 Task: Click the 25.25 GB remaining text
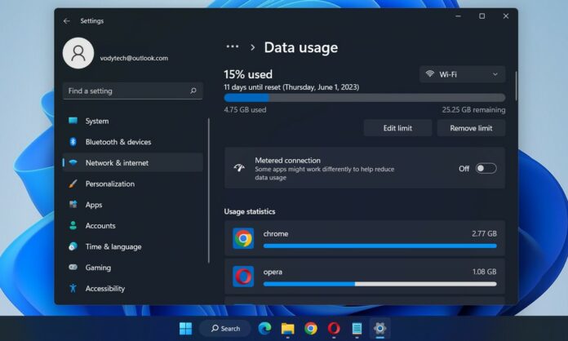pyautogui.click(x=473, y=109)
